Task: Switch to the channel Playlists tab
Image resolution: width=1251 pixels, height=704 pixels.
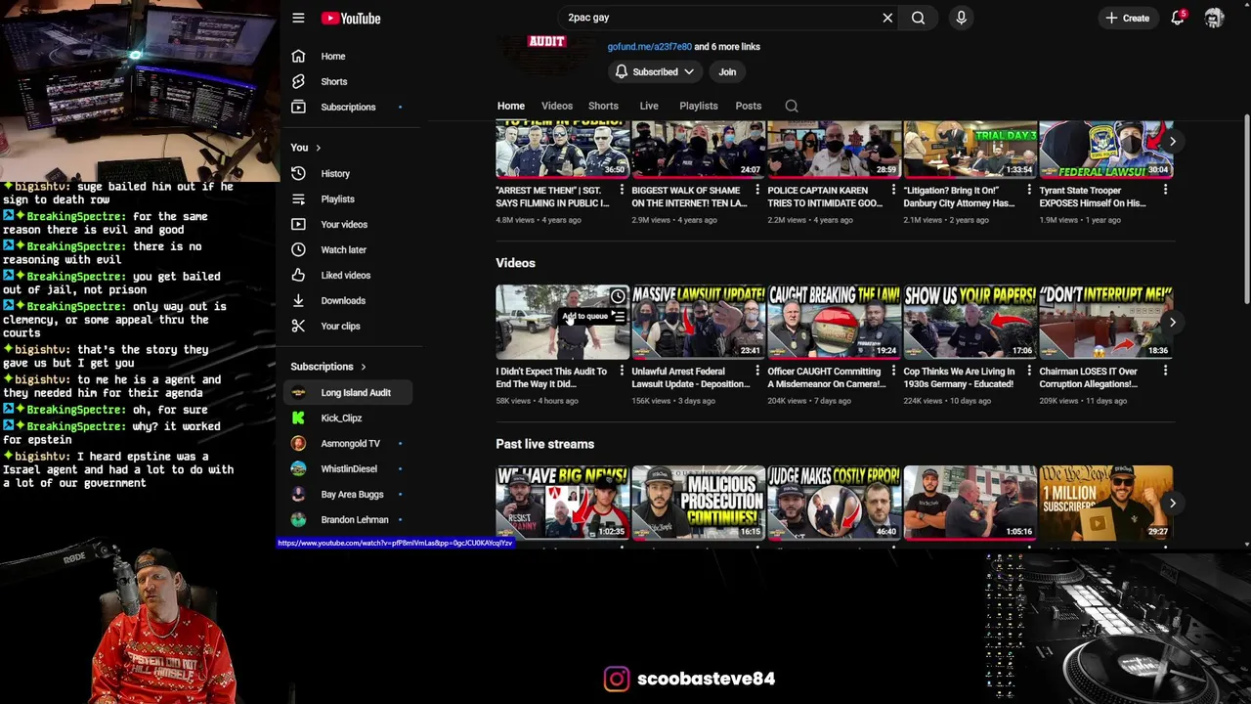Action: pos(699,106)
